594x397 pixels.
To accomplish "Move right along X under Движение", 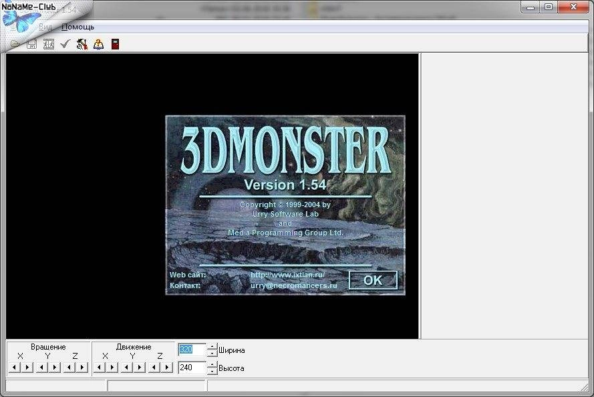I will [x=112, y=367].
